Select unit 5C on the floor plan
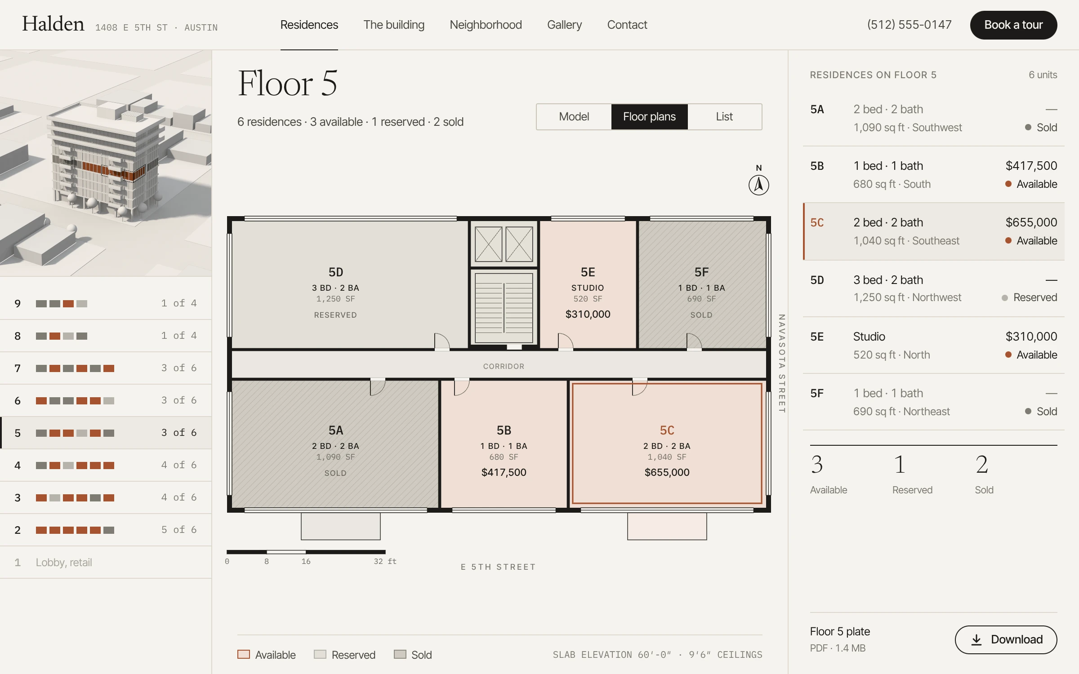Viewport: 1079px width, 674px height. click(x=667, y=443)
